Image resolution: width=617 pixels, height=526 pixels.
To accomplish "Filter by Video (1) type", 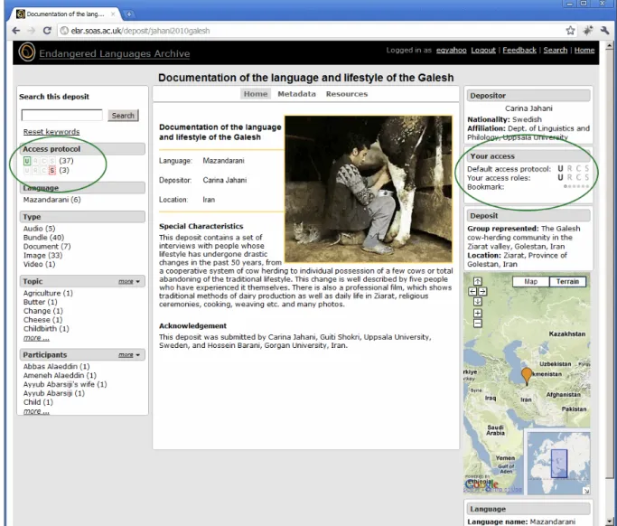I will coord(40,264).
